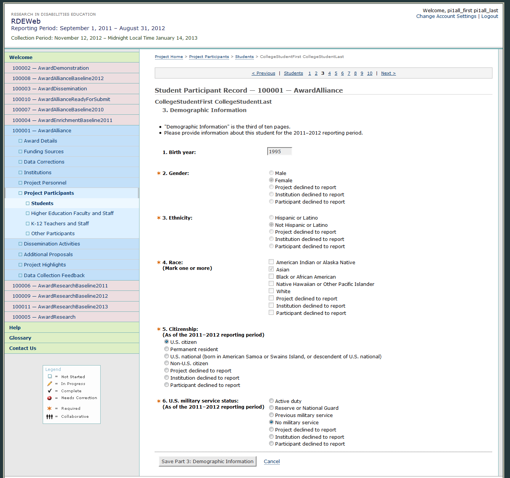510x478 pixels.
Task: Select Male gender radio button
Action: click(271, 173)
